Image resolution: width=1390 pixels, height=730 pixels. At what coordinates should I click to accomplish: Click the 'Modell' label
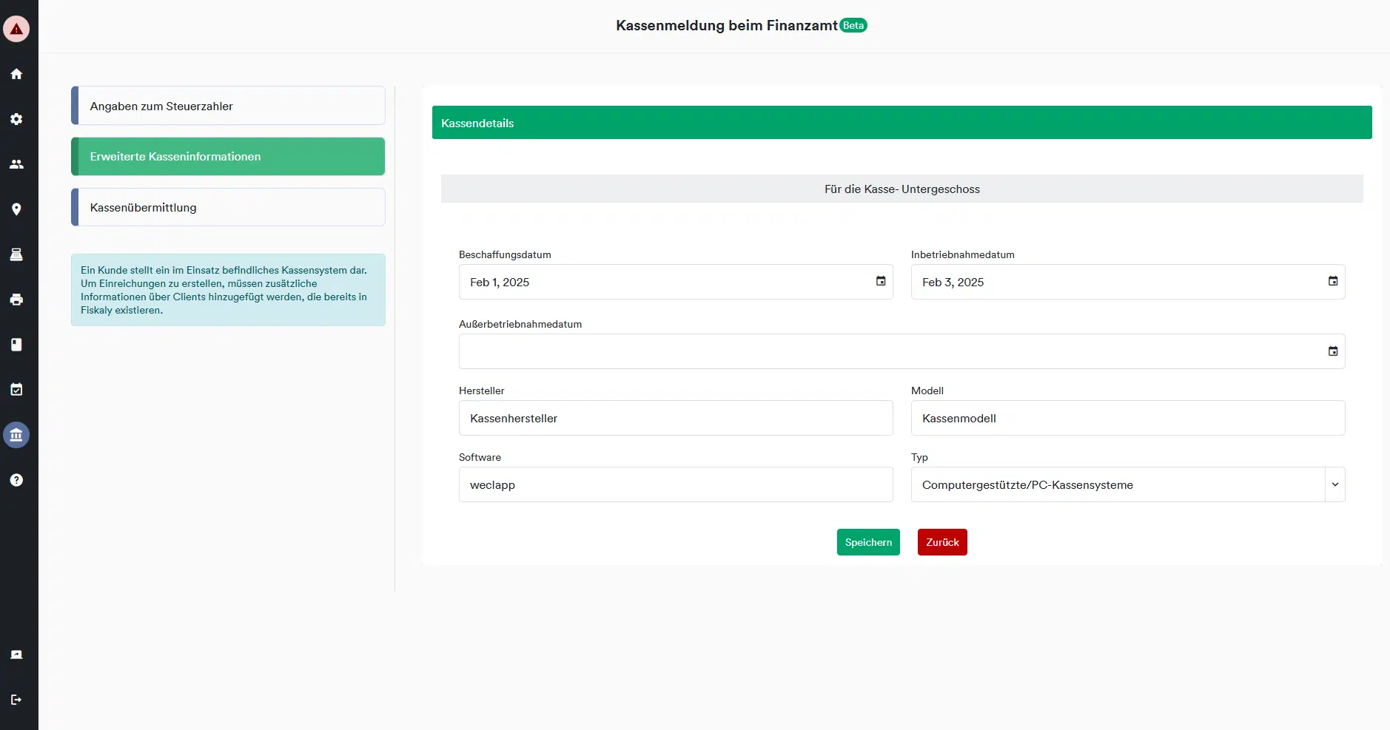(927, 391)
